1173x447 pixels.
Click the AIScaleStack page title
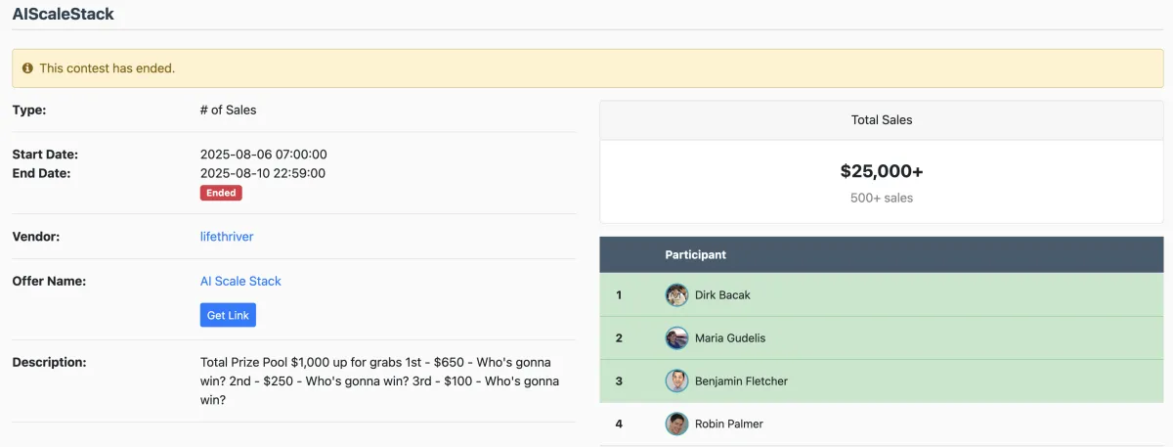click(x=64, y=14)
